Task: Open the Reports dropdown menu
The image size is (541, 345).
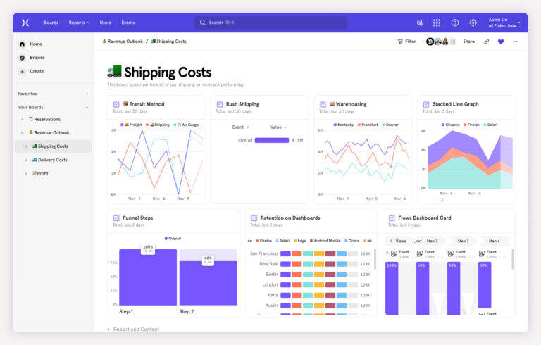Action: pos(79,23)
